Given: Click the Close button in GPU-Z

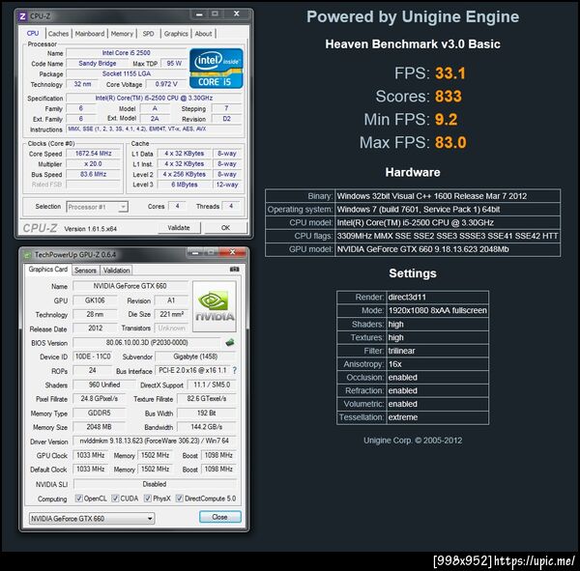Looking at the screenshot, I should coord(220,517).
